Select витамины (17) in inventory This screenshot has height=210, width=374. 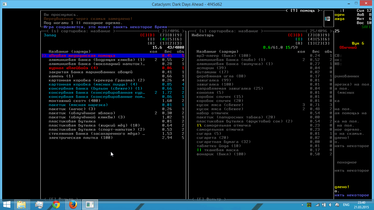(261, 72)
